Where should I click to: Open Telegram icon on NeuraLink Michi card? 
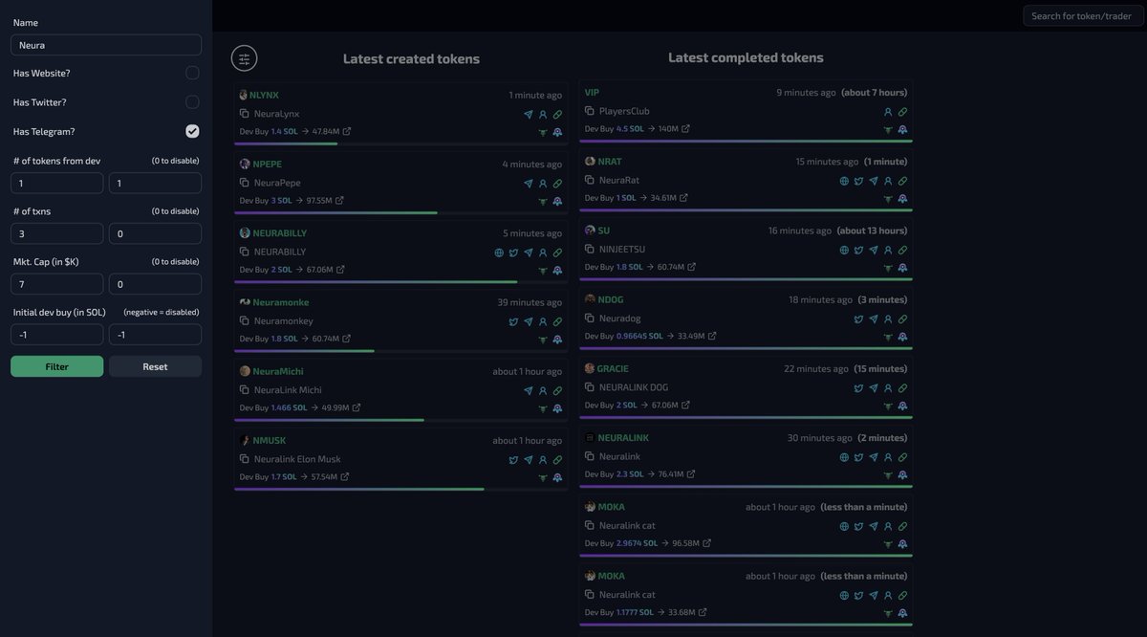click(529, 390)
